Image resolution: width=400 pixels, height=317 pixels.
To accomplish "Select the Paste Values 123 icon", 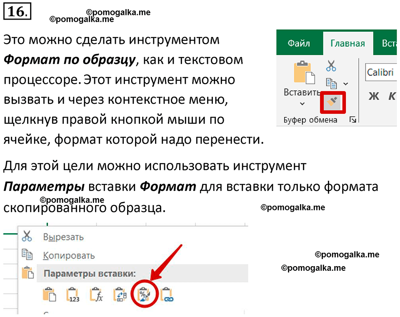I will (73, 295).
